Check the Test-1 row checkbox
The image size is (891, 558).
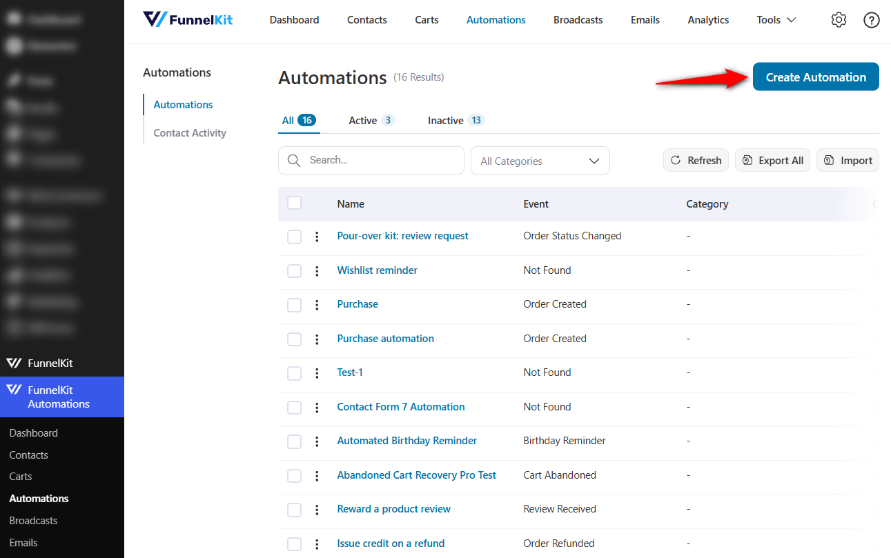coord(295,373)
